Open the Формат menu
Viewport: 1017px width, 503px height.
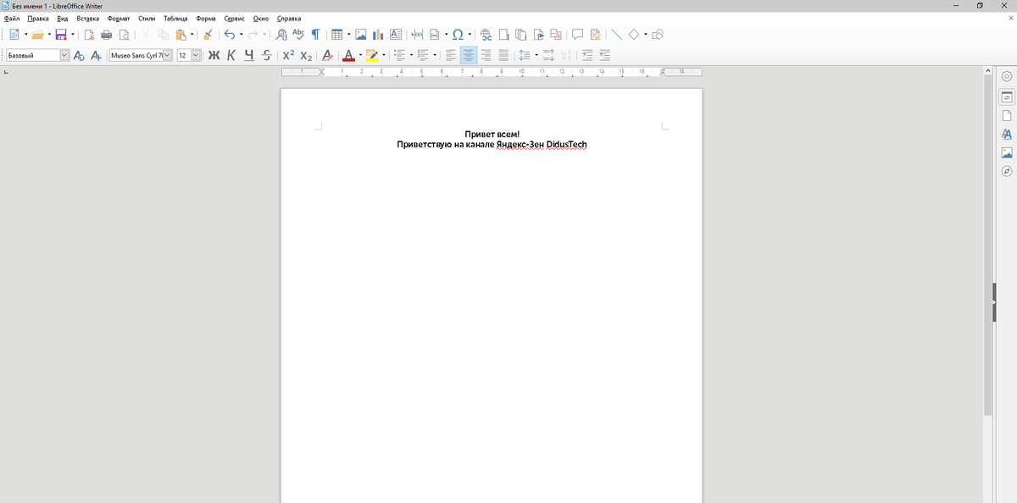119,18
